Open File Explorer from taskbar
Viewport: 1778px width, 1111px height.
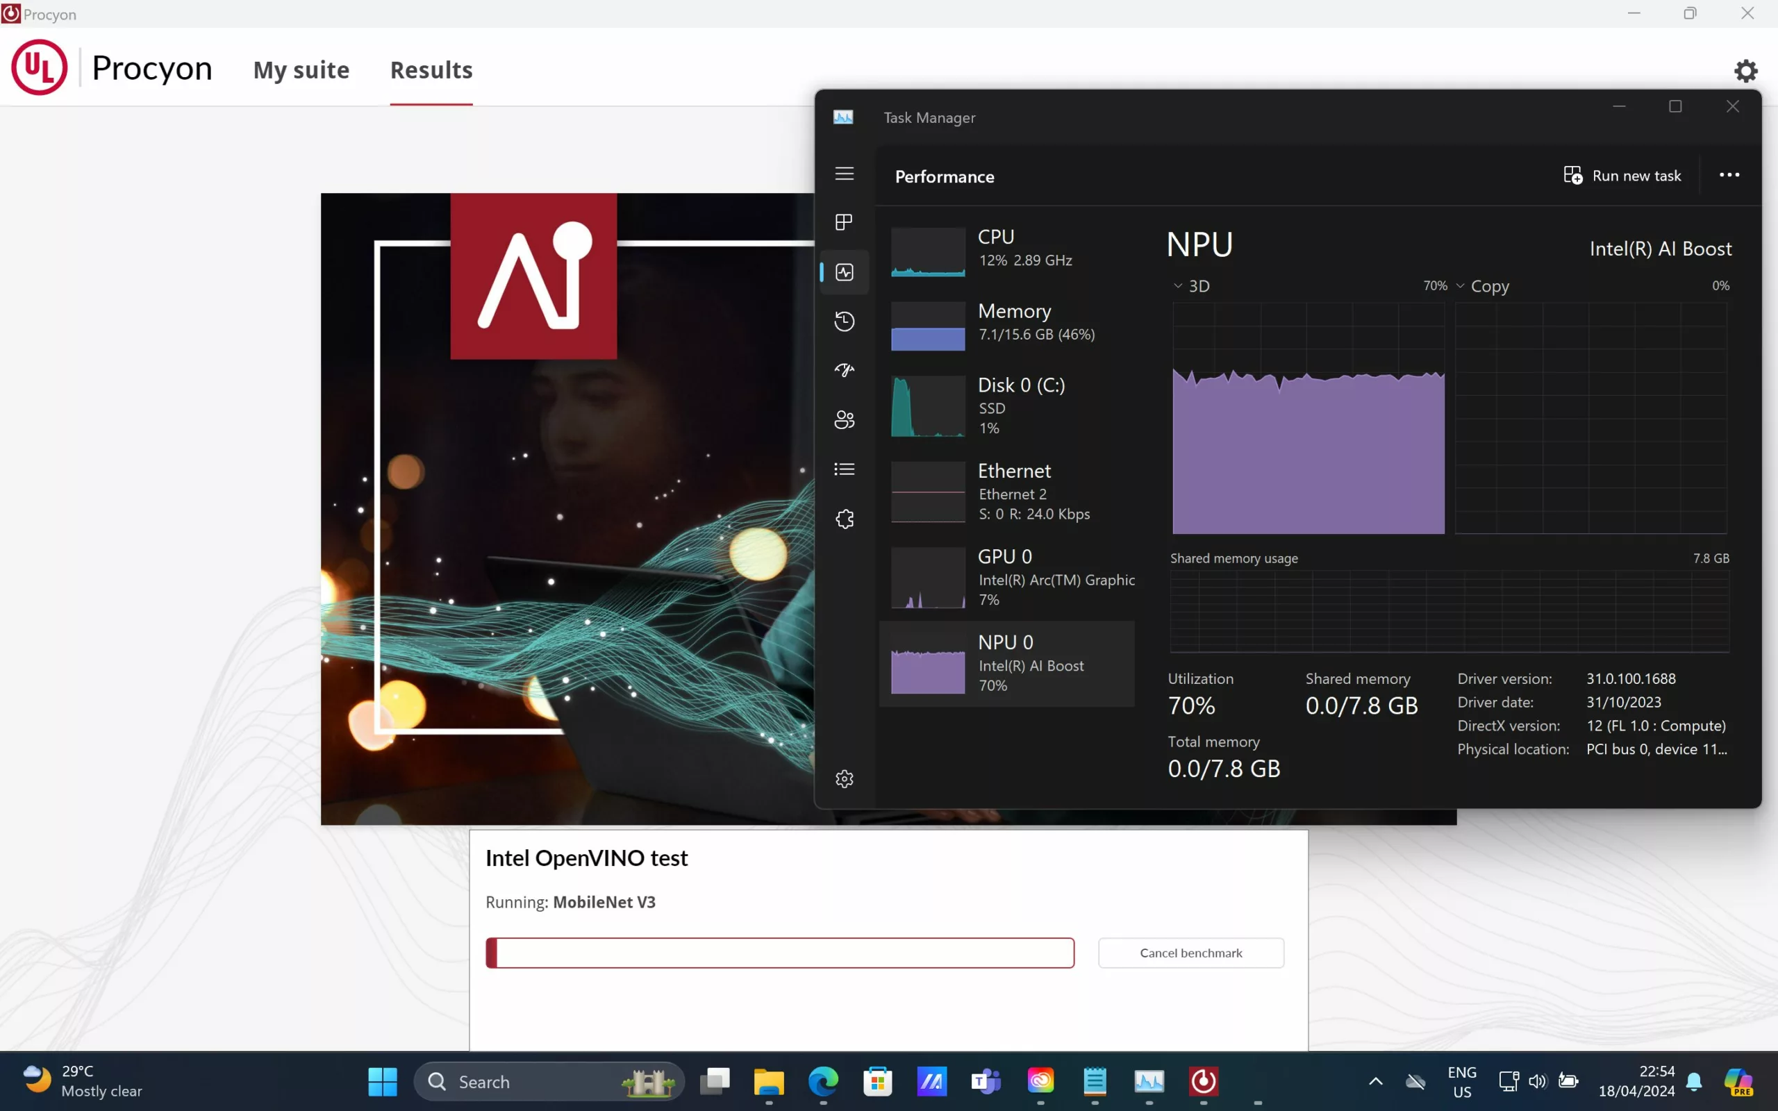pos(769,1081)
